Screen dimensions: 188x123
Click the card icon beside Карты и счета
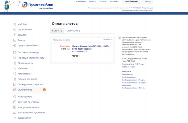tap(15, 30)
